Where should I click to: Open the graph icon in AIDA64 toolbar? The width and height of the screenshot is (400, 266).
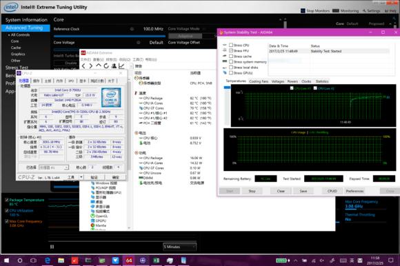pyautogui.click(x=121, y=66)
